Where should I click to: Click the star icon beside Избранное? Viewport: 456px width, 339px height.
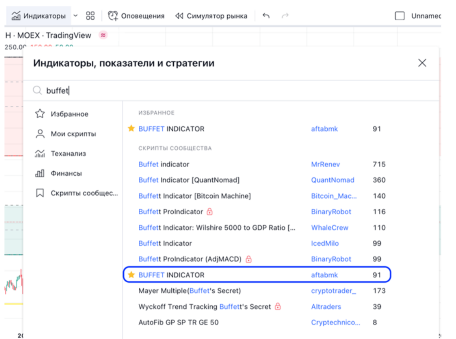pyautogui.click(x=40, y=114)
